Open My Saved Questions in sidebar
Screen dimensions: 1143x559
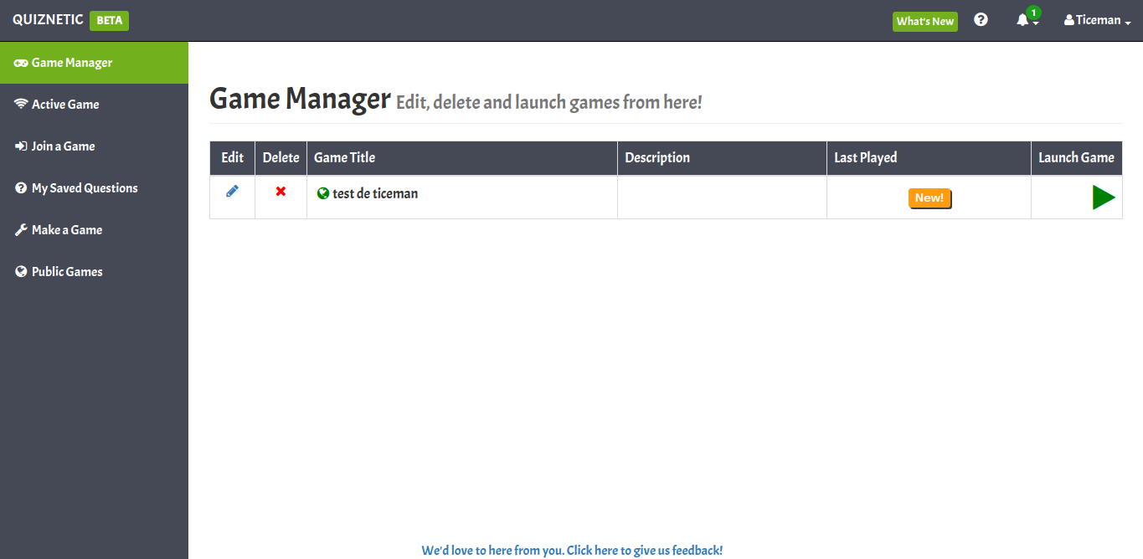94,188
